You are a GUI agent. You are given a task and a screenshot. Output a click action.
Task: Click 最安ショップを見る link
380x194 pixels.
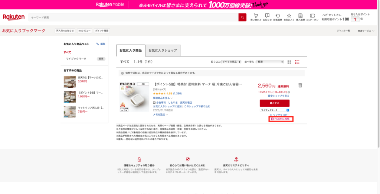pyautogui.click(x=278, y=96)
